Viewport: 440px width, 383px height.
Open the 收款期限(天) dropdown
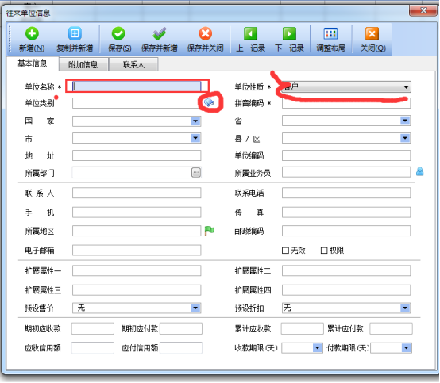tap(317, 348)
